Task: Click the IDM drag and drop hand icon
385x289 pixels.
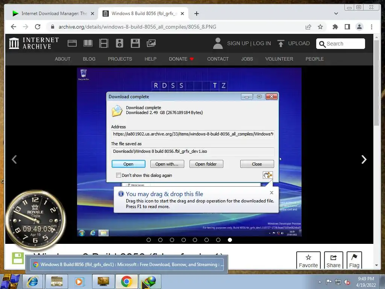Action: (x=268, y=175)
